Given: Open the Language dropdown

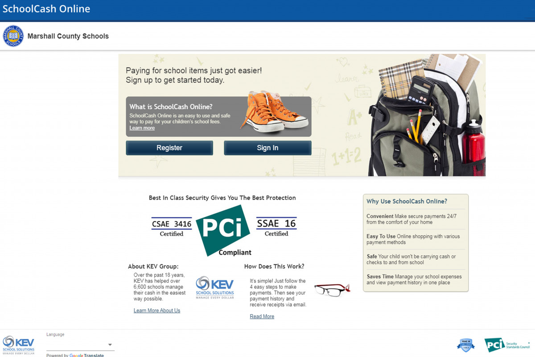Looking at the screenshot, I should click(80, 345).
